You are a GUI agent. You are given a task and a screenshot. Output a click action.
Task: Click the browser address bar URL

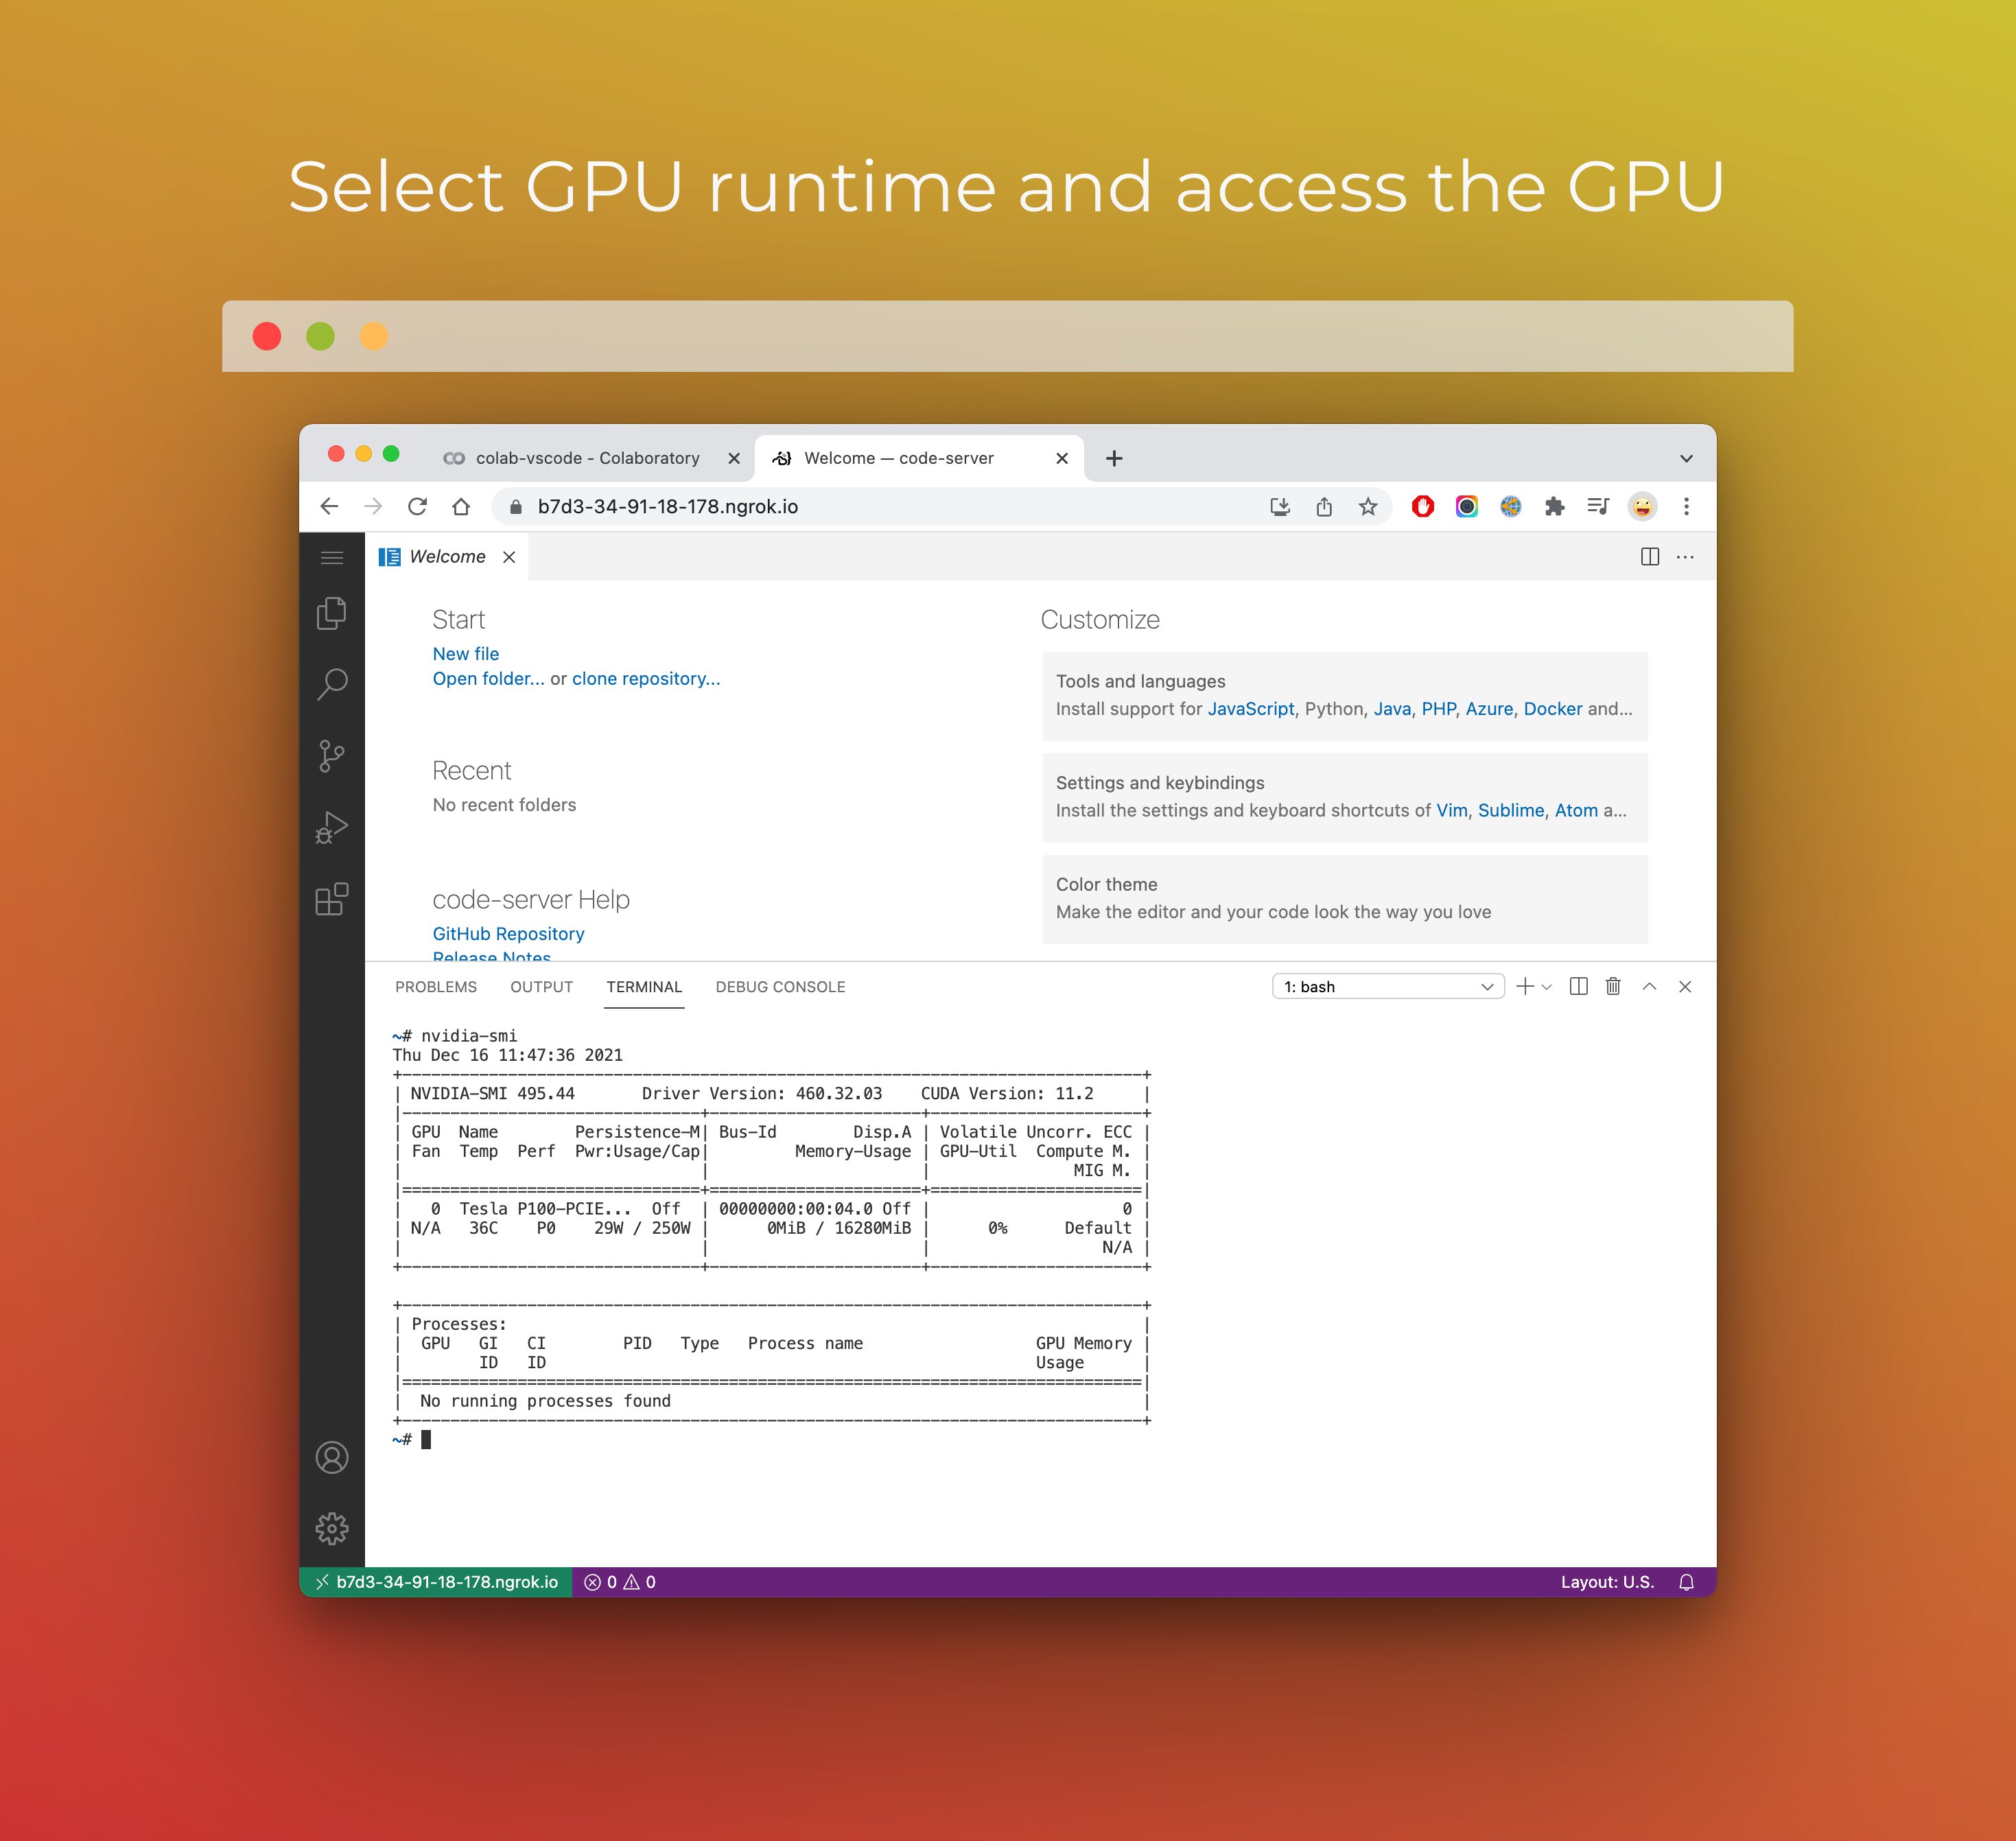click(x=667, y=507)
